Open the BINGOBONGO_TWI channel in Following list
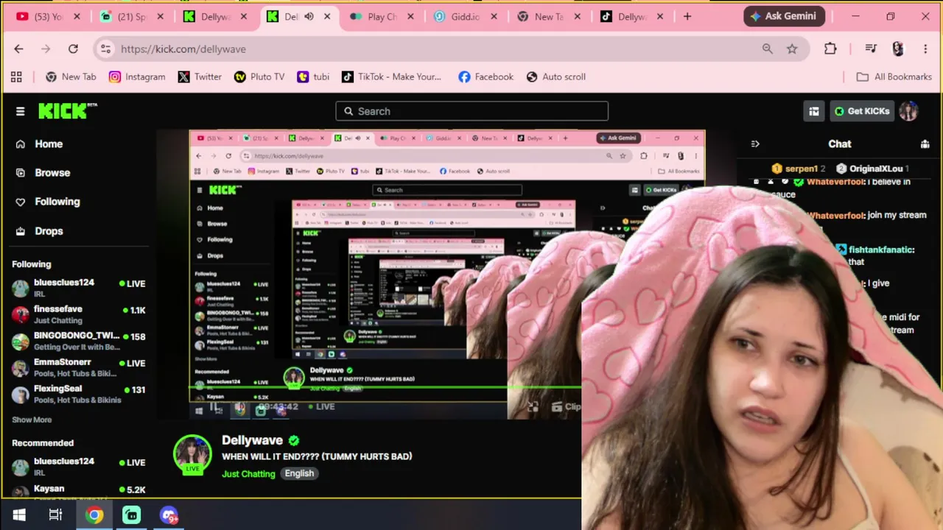The height and width of the screenshot is (530, 943). 78,341
